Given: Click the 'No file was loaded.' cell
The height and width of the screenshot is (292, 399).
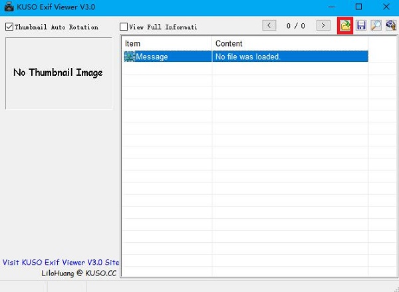Looking at the screenshot, I should [290, 57].
